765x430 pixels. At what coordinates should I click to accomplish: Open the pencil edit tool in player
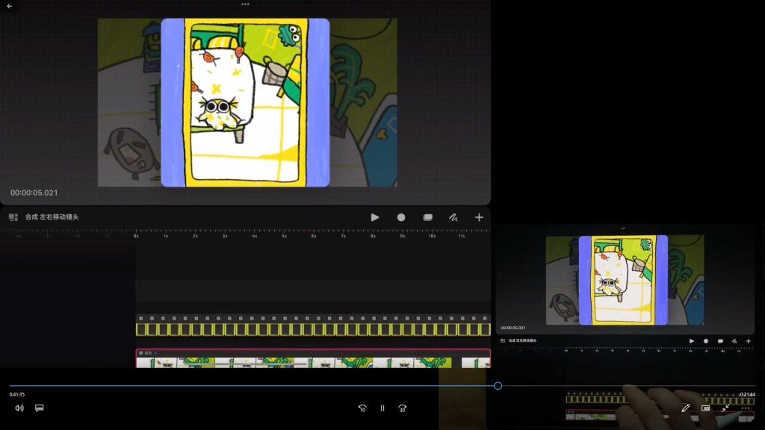(686, 408)
